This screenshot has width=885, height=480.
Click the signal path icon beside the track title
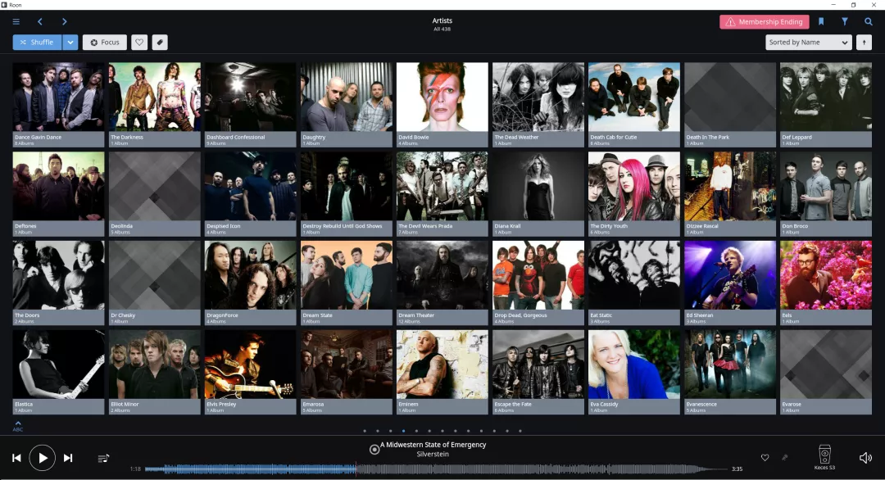point(374,450)
